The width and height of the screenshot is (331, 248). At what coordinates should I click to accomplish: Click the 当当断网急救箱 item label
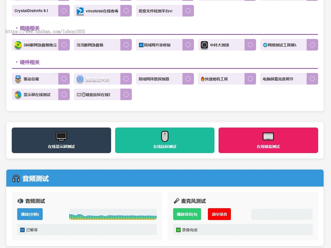tap(90, 45)
